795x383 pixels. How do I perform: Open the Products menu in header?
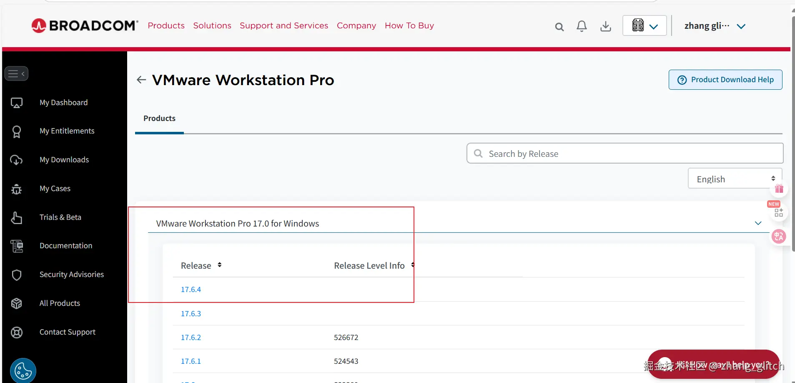(x=166, y=25)
